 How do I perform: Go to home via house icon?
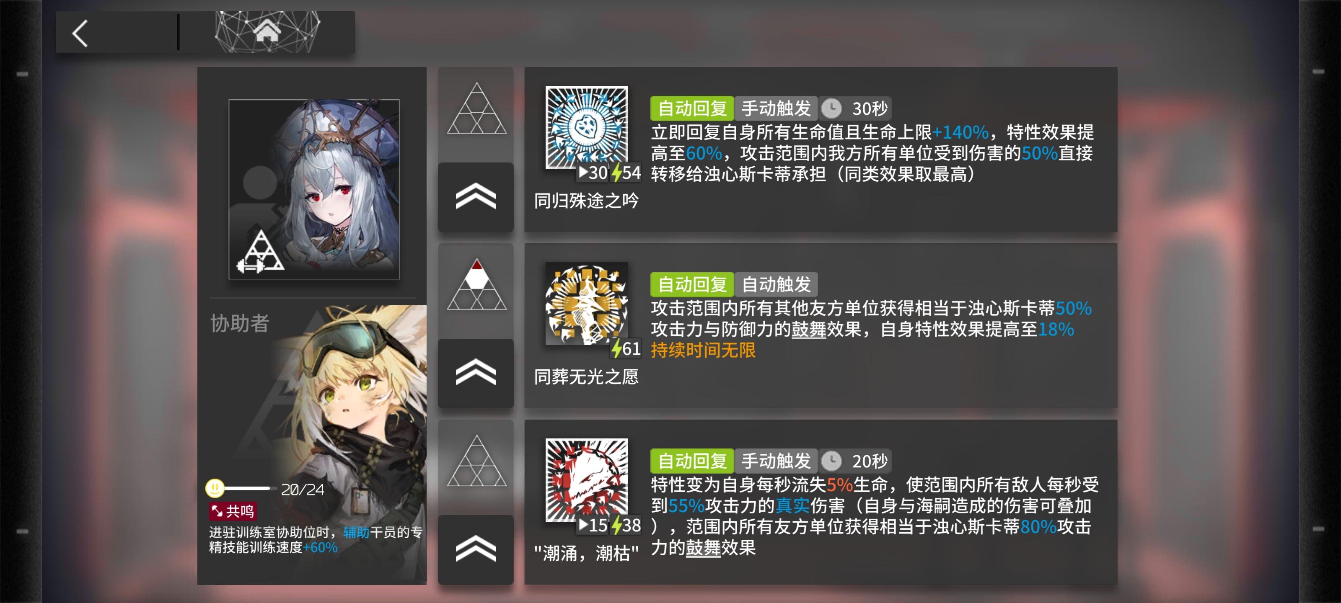(267, 31)
